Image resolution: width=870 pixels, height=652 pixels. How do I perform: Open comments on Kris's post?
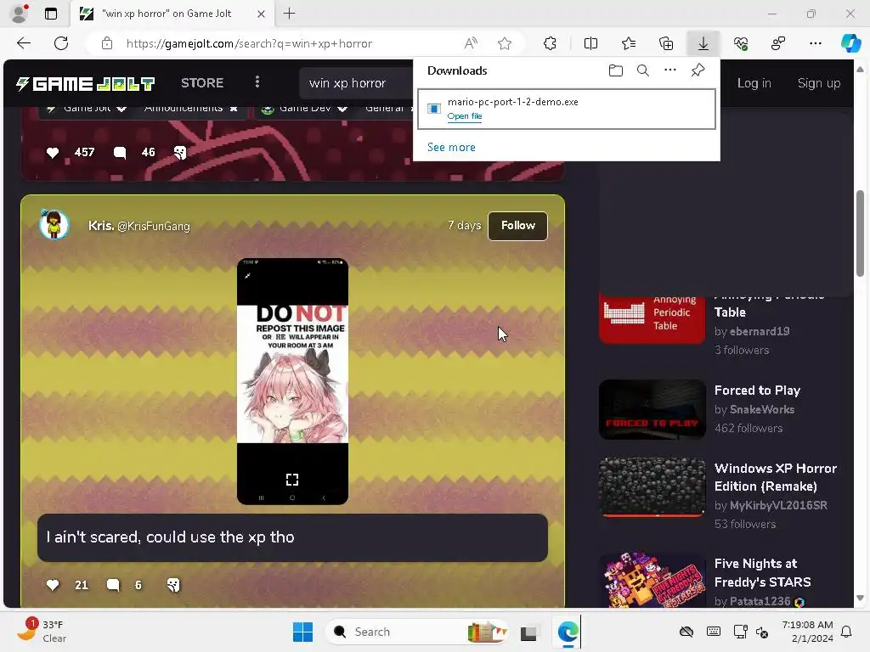113,585
